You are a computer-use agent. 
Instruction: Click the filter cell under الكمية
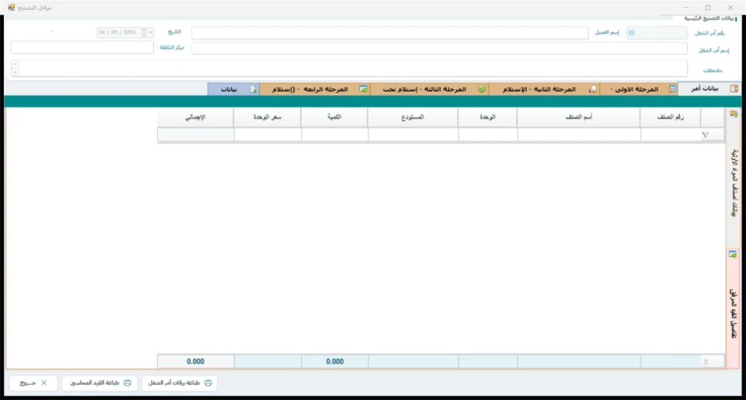[335, 135]
